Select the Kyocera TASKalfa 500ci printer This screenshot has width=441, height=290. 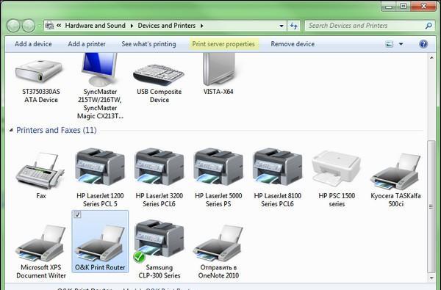tap(395, 171)
